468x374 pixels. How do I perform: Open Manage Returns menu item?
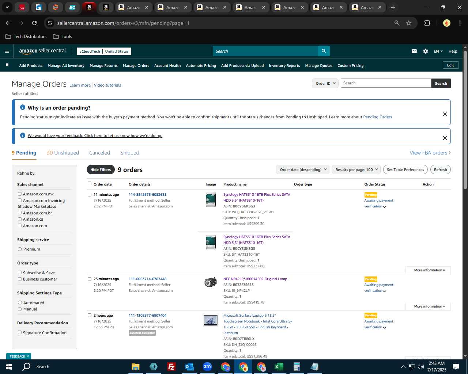[103, 66]
